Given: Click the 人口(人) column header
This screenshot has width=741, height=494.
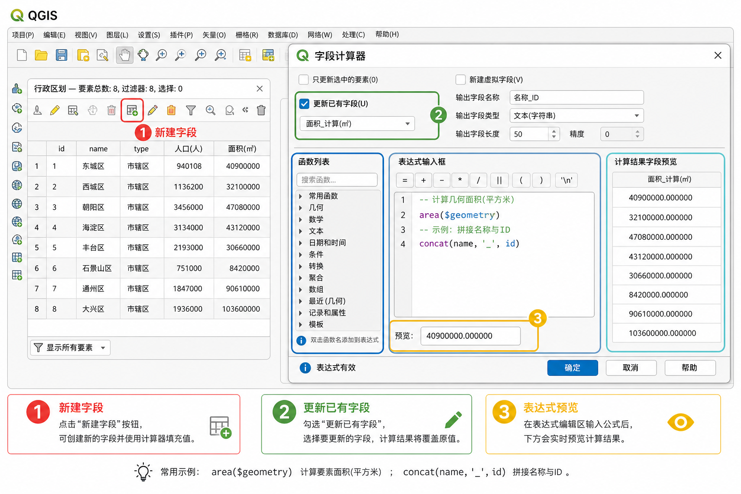Looking at the screenshot, I should click(189, 149).
